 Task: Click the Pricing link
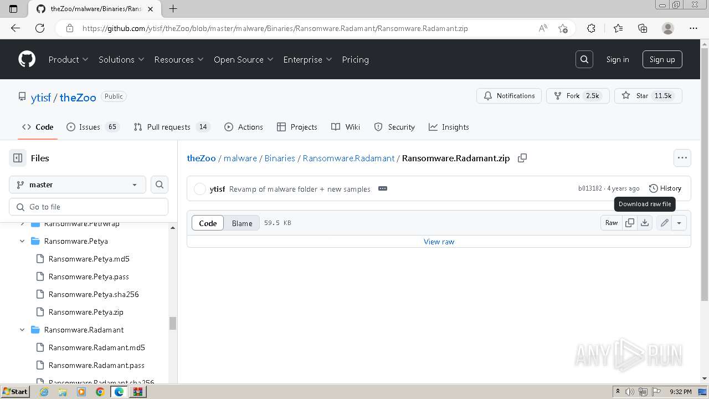click(355, 59)
